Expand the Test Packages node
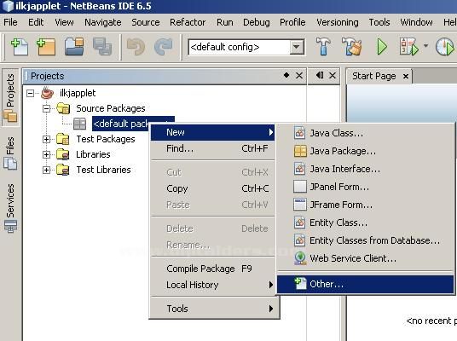Viewport: 457px width, 341px height. tap(46, 139)
